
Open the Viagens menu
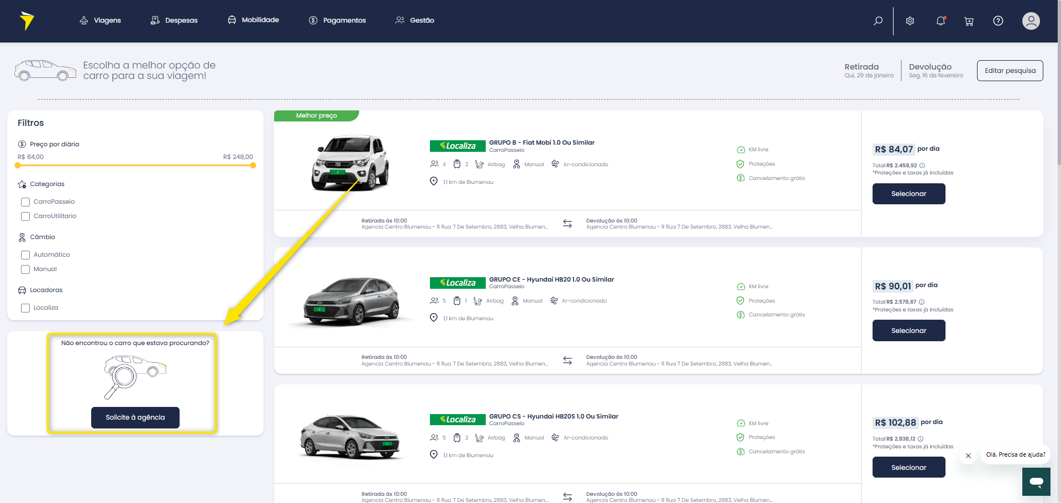(x=100, y=20)
